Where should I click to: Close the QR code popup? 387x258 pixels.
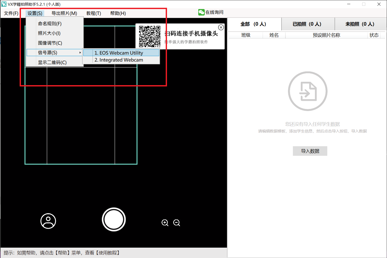221,27
